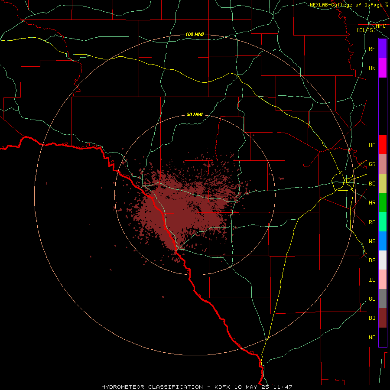390x390 pixels.
Task: Click the RF purple legend swatch
Action: tap(383, 49)
